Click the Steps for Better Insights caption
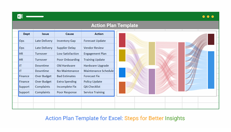 pyautogui.click(x=155, y=118)
